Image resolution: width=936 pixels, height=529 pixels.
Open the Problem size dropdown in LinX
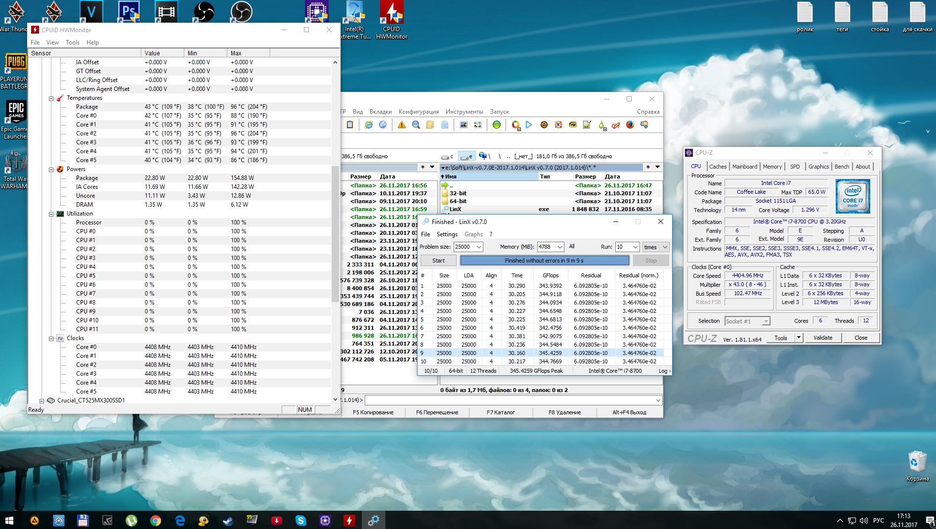478,247
